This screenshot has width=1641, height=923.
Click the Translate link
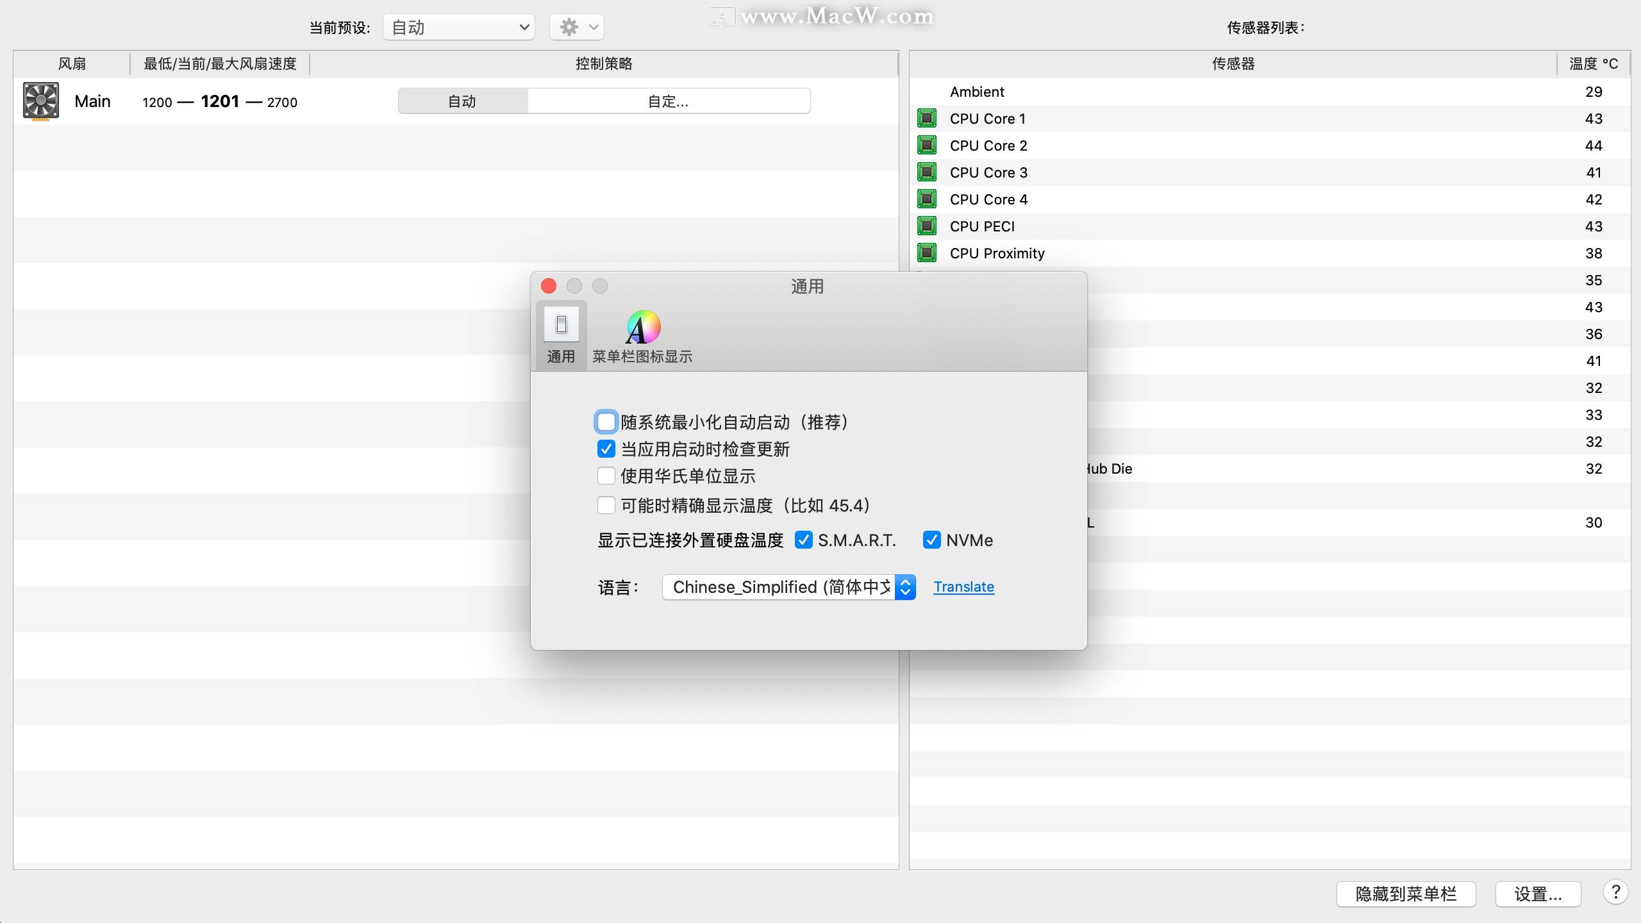[x=963, y=586]
